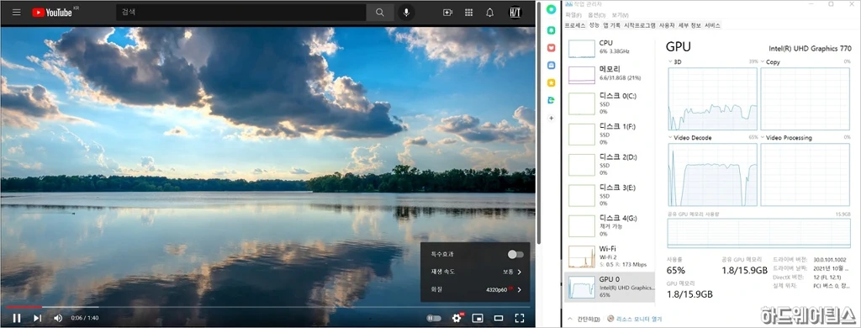Image resolution: width=861 pixels, height=328 pixels.
Task: Open player settings gear icon
Action: (x=457, y=318)
